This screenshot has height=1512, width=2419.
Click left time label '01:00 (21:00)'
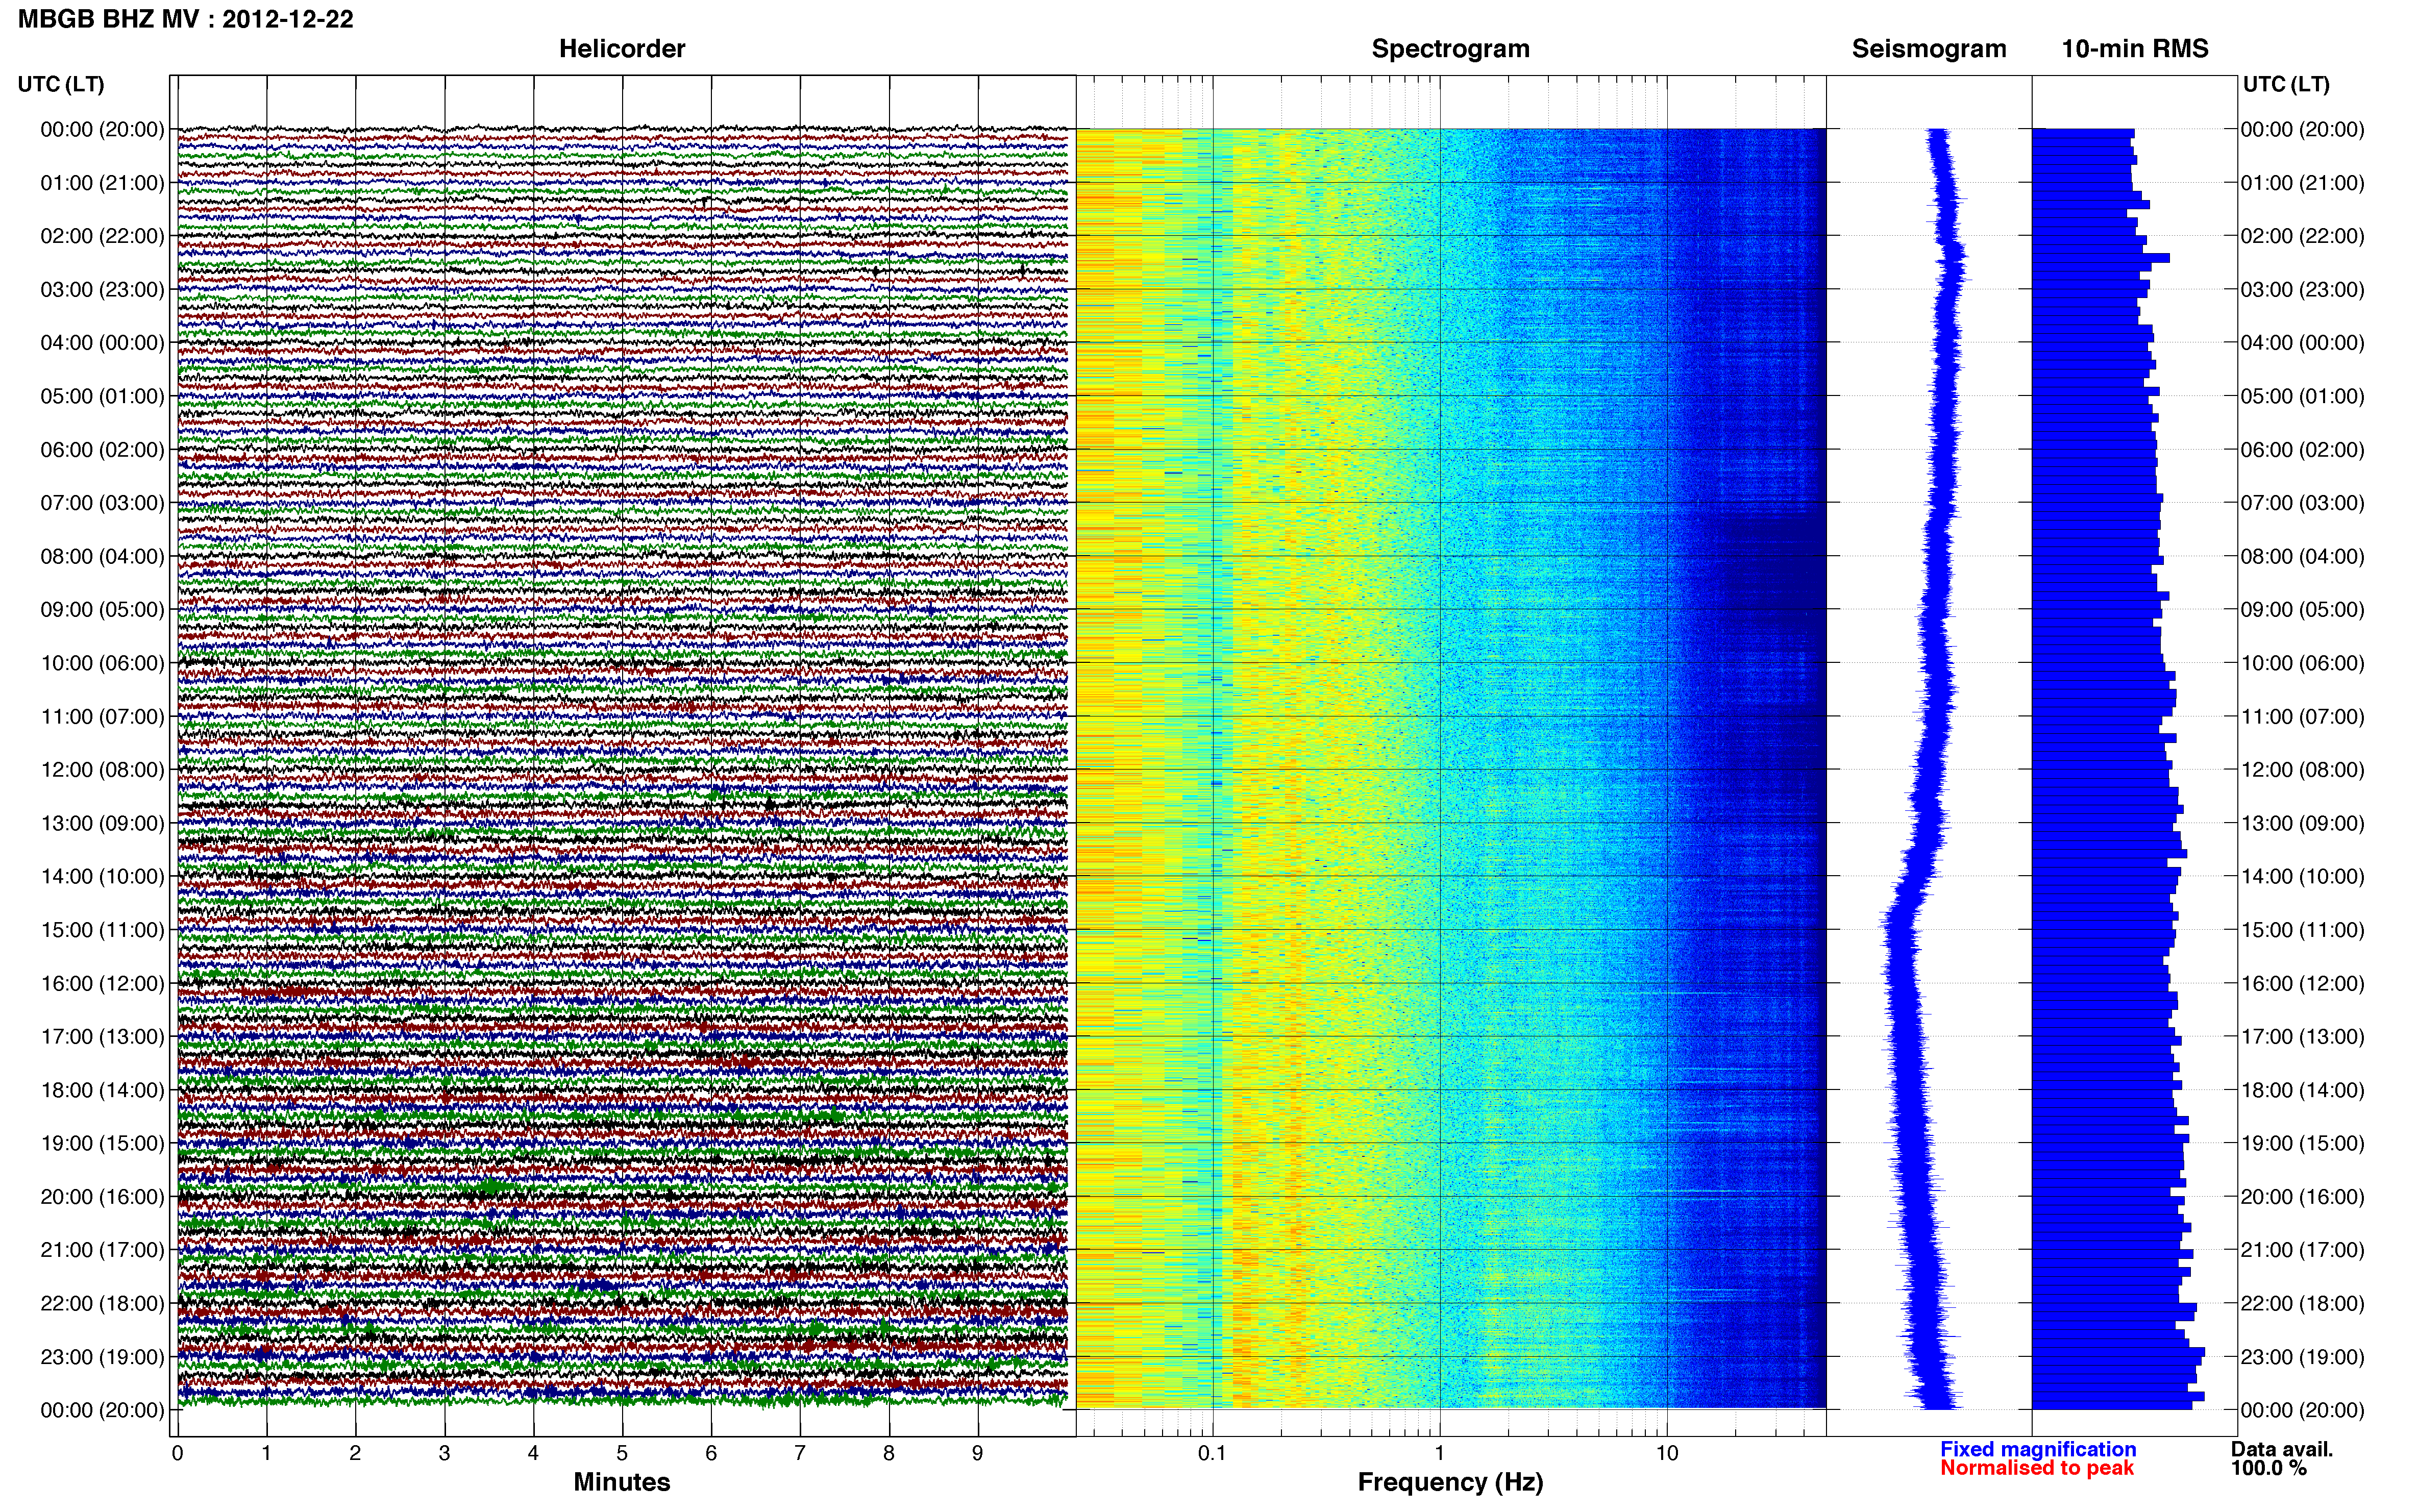click(102, 183)
